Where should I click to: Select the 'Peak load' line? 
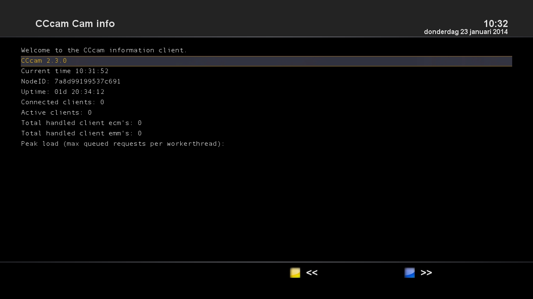click(266, 144)
